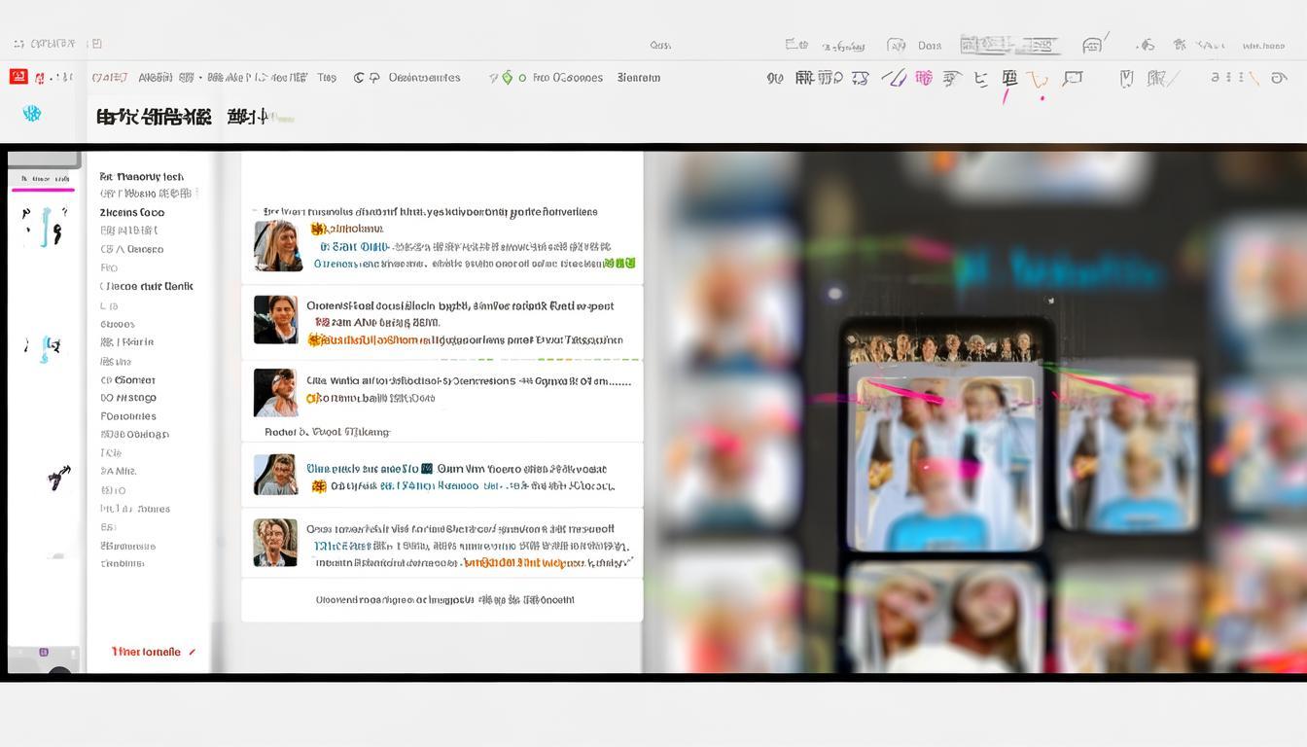Open the avatar of the man in the dark suit
The width and height of the screenshot is (1307, 747).
coord(275,320)
